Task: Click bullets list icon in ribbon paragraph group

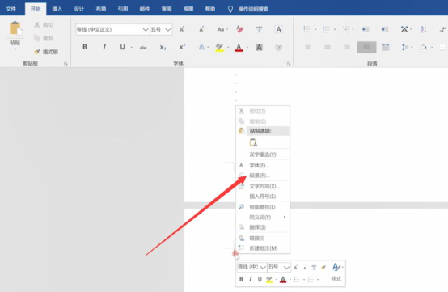Action: click(x=306, y=29)
